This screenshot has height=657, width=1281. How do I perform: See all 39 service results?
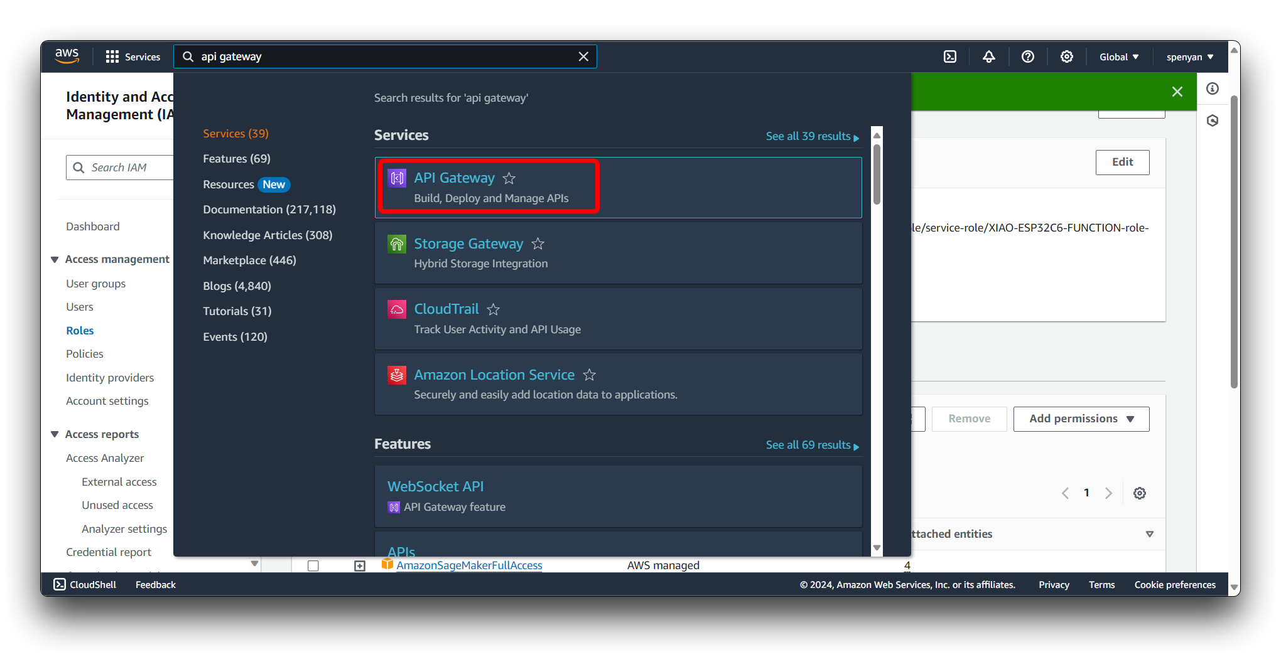813,136
